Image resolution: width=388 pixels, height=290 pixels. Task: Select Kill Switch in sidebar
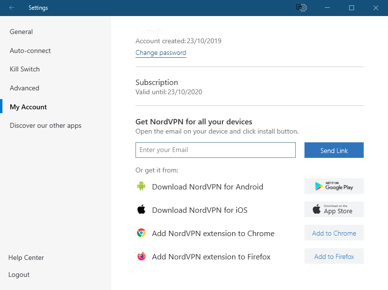coord(25,69)
